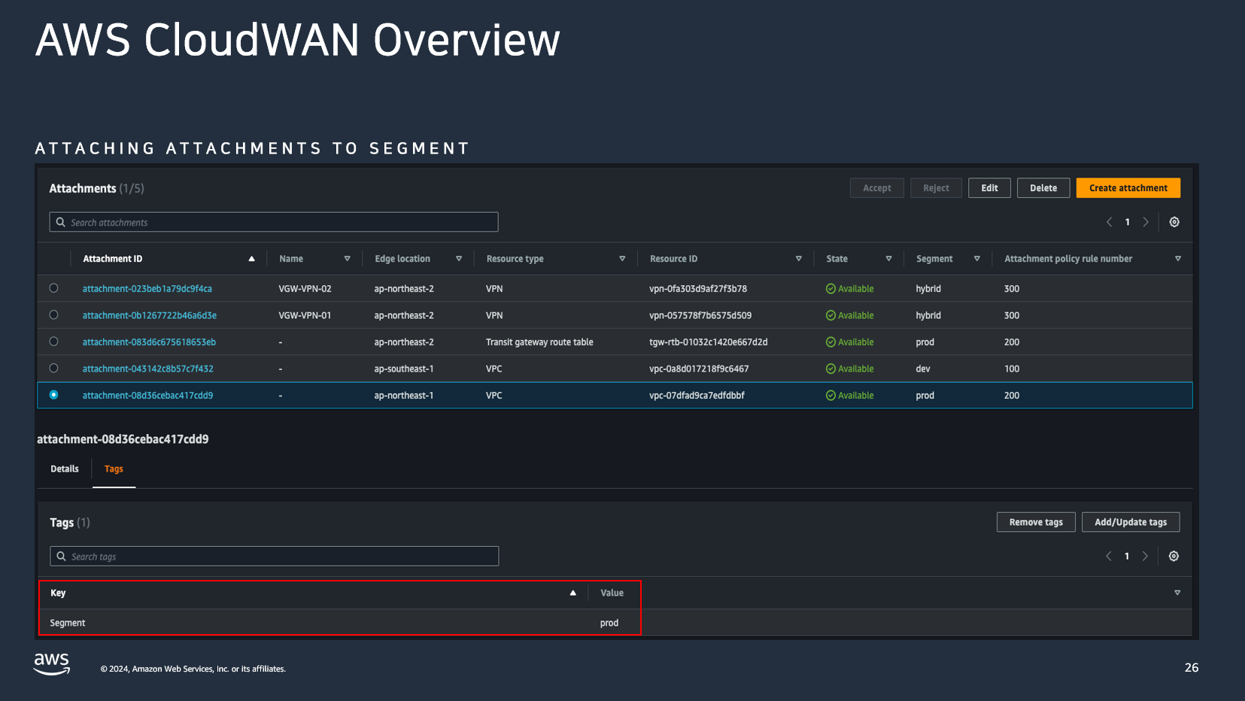Screen dimensions: 1245x701
Task: Click Remove tags button
Action: pos(1036,522)
